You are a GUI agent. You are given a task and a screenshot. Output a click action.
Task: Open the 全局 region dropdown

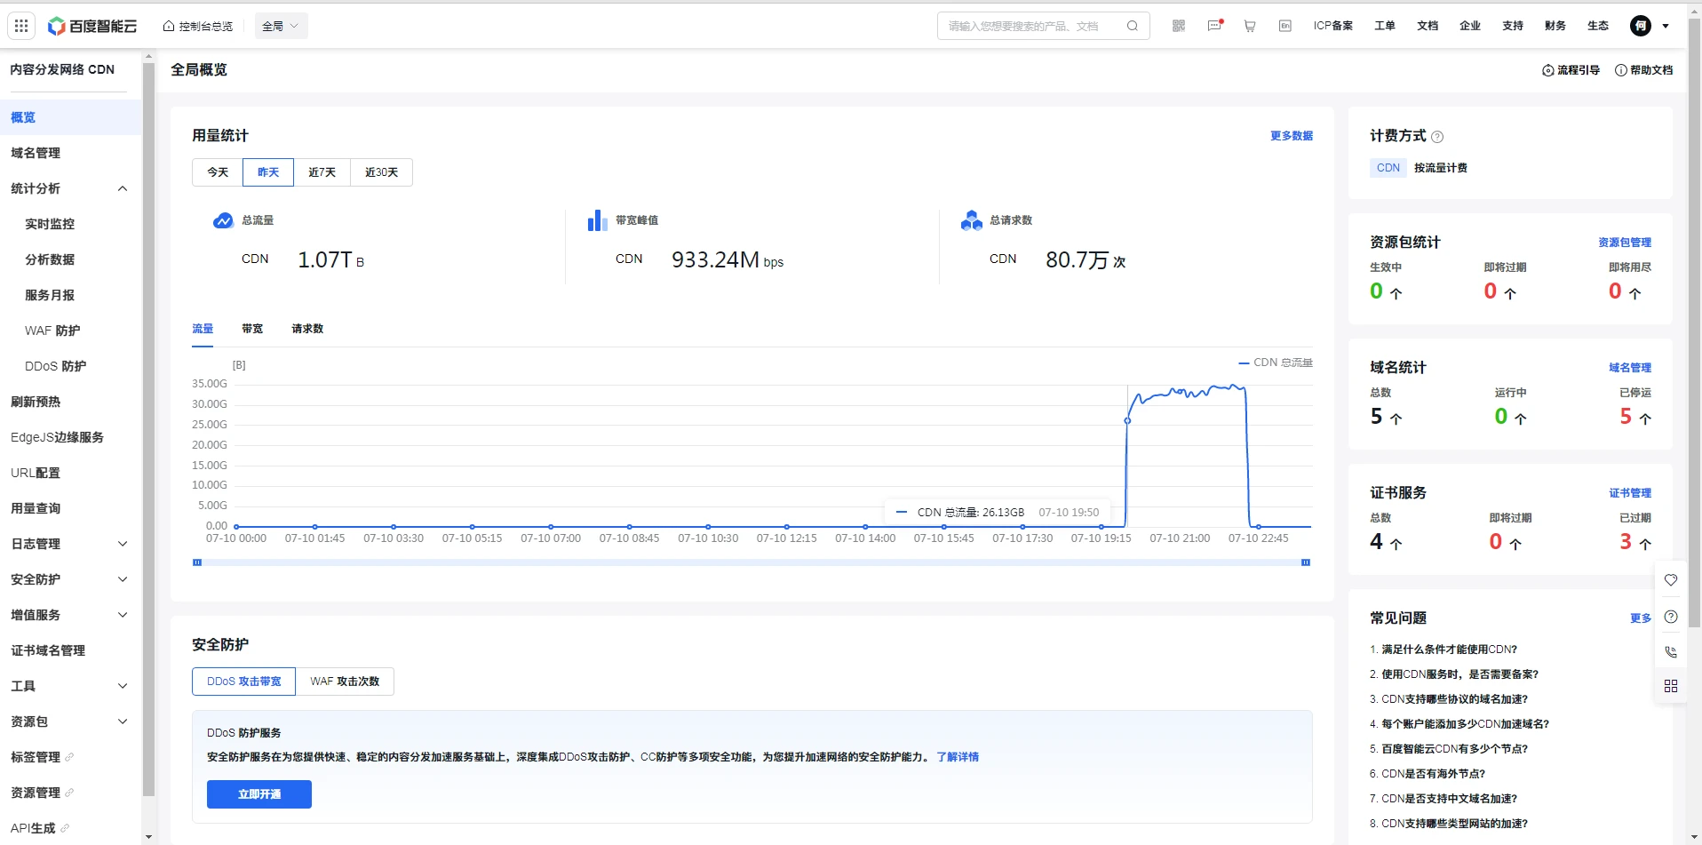pyautogui.click(x=281, y=26)
